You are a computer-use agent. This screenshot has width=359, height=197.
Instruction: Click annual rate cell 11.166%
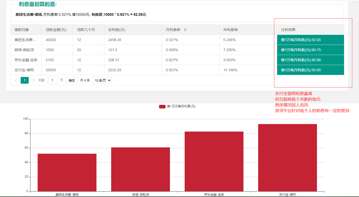click(248, 70)
